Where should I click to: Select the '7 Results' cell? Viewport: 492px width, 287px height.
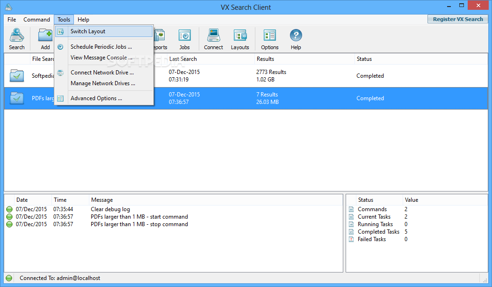pos(267,95)
